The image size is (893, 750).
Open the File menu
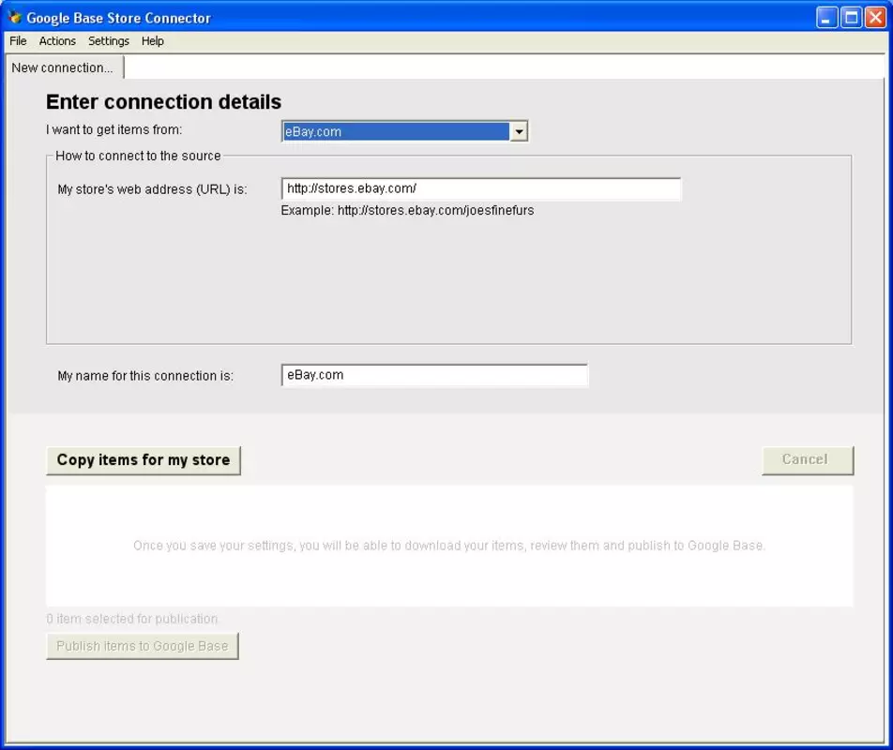[x=18, y=41]
